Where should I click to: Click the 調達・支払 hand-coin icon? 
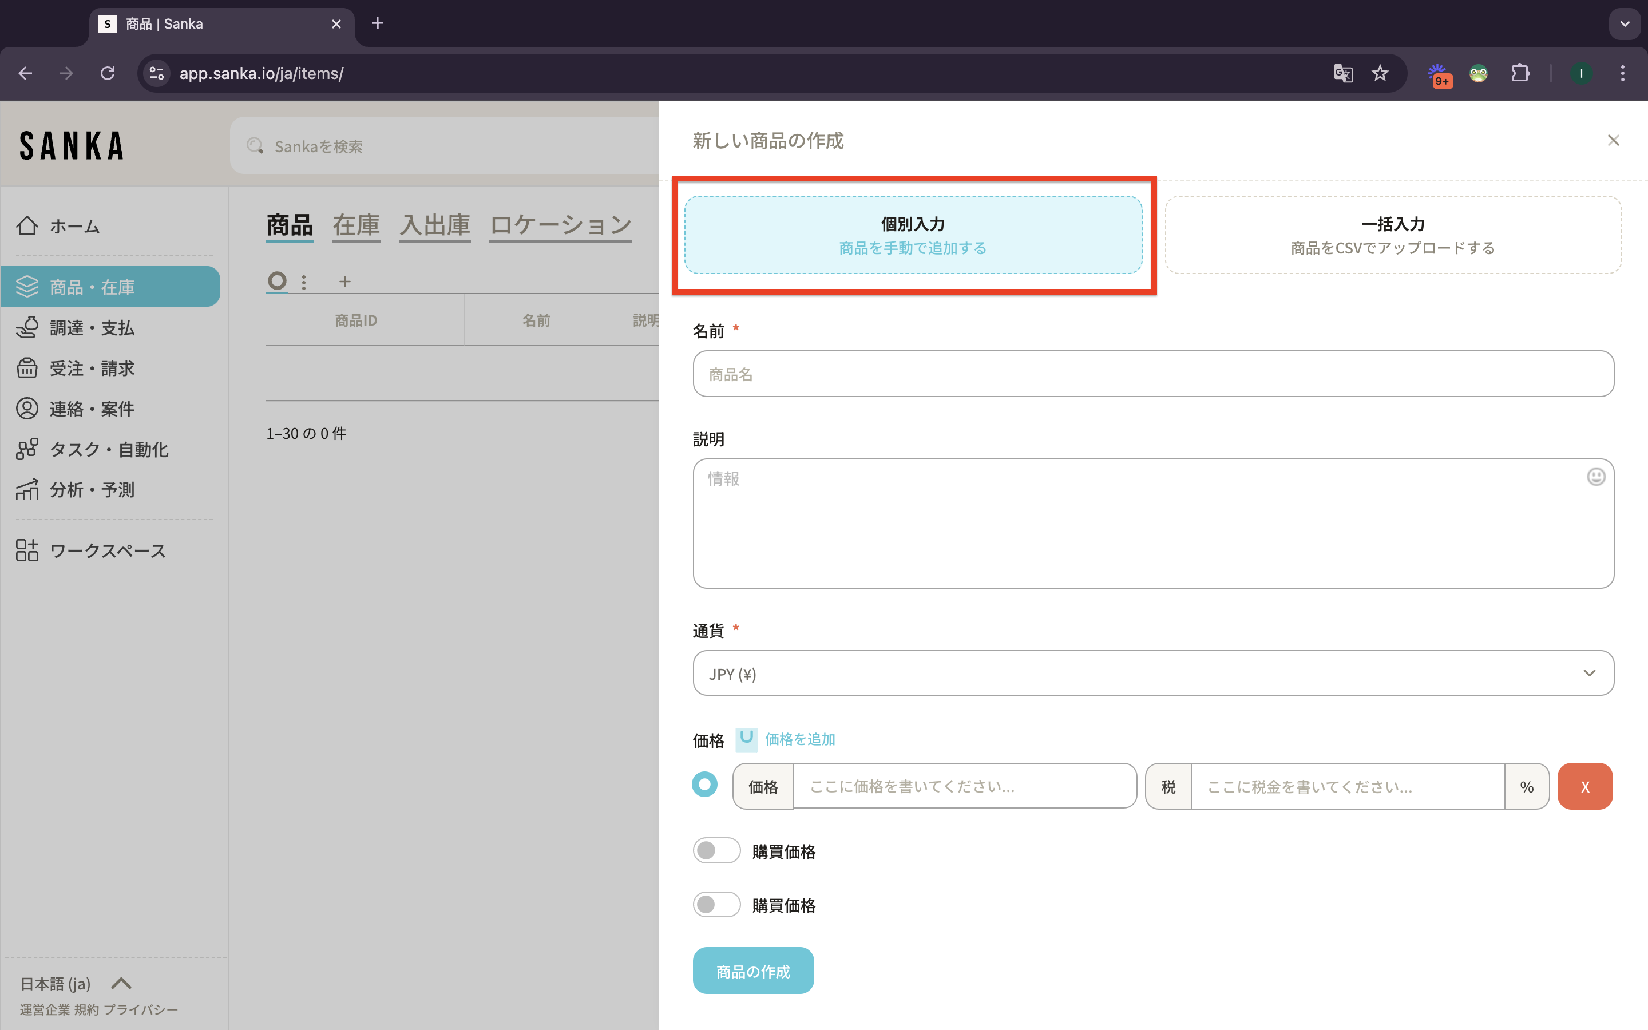point(27,328)
